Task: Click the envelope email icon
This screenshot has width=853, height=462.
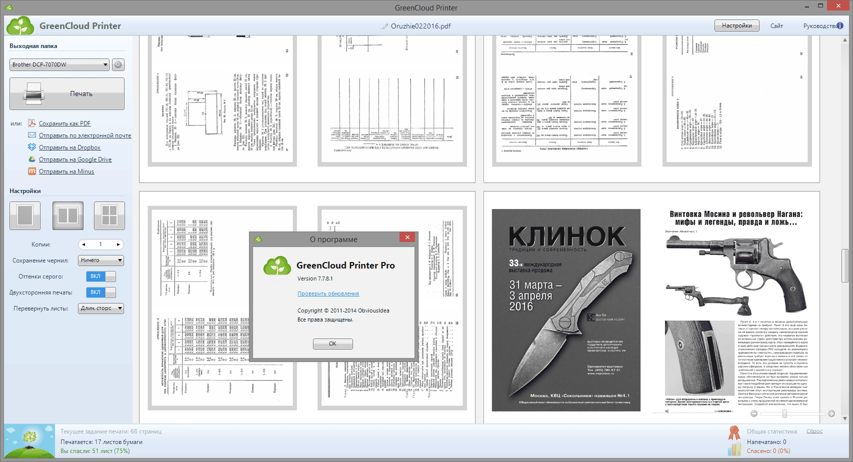Action: tap(32, 135)
